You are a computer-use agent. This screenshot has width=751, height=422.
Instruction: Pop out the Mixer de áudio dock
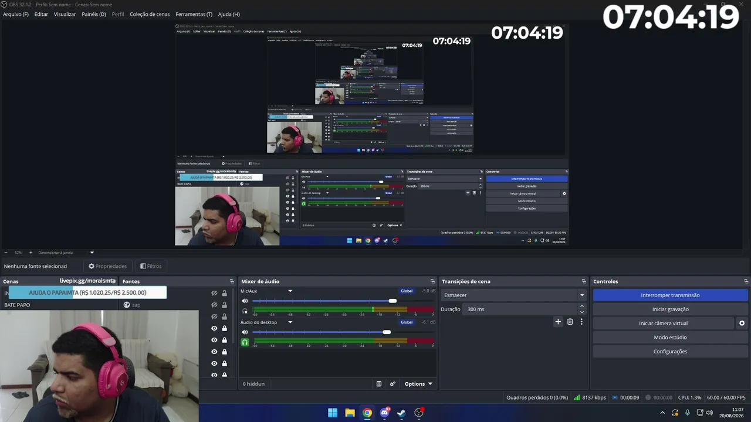pyautogui.click(x=432, y=281)
